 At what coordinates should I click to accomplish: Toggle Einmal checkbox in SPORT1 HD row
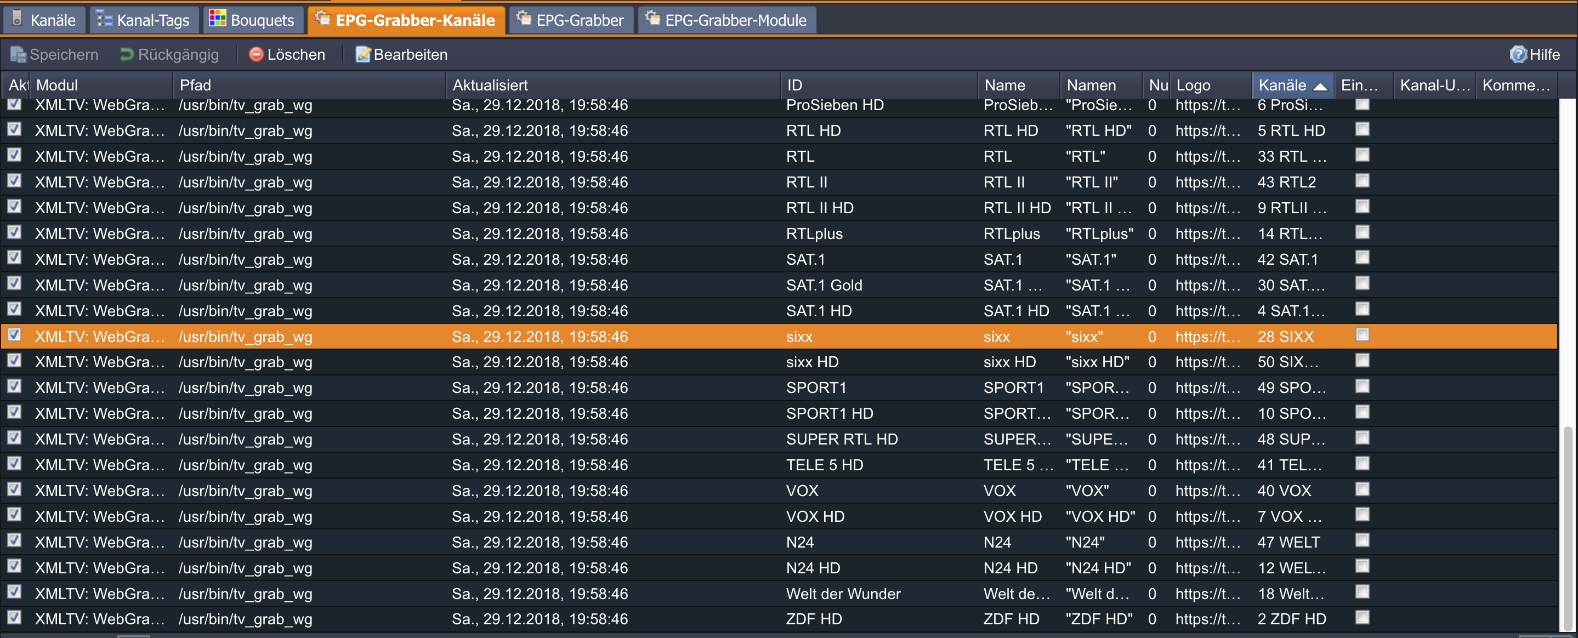(1363, 412)
